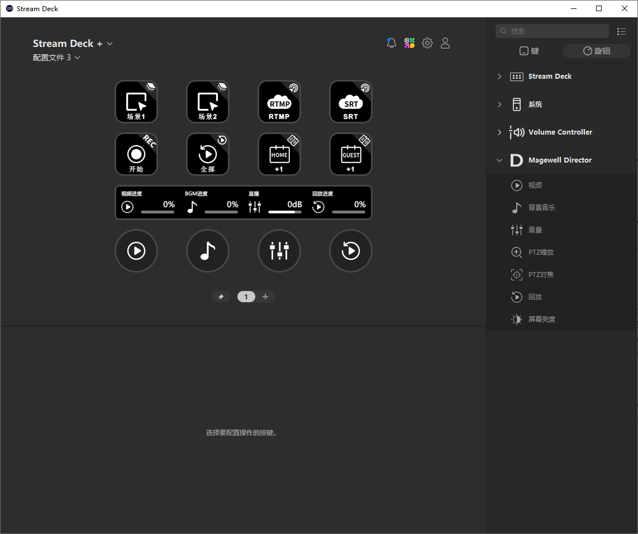
Task: Open the notifications bell icon
Action: tap(392, 43)
